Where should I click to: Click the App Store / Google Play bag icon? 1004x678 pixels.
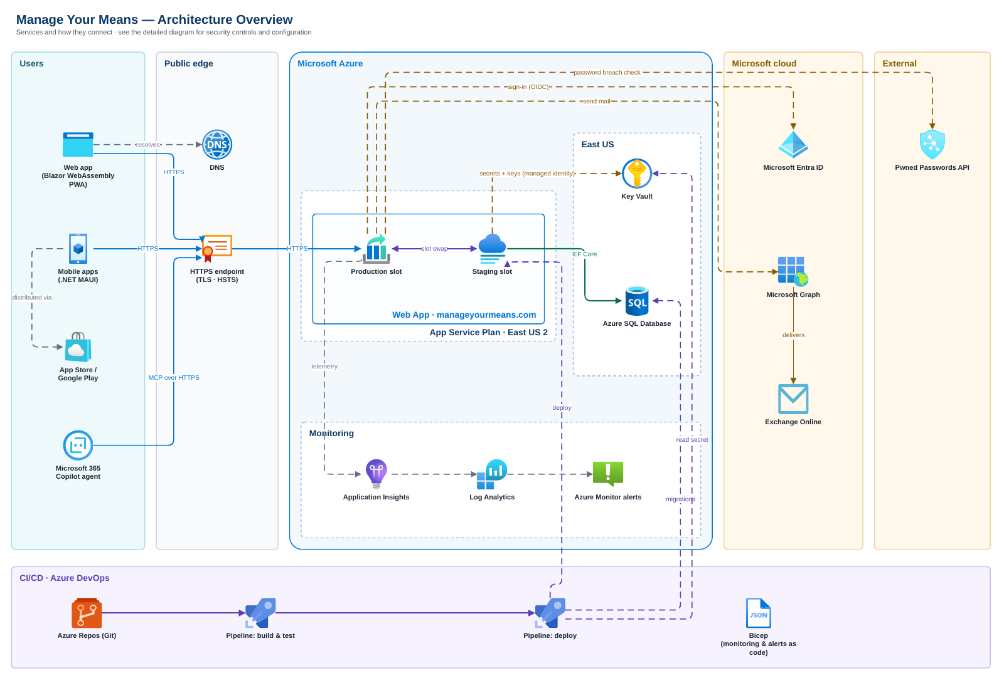pos(78,347)
